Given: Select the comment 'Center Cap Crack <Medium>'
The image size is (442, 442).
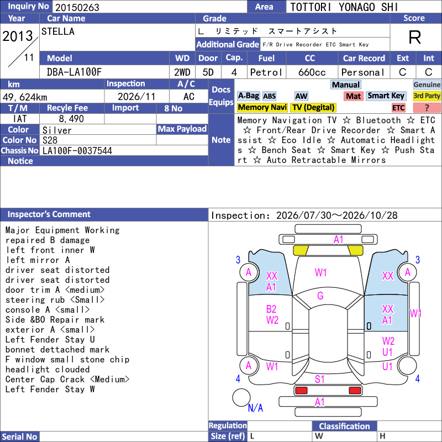Looking at the screenshot, I should [x=67, y=379].
